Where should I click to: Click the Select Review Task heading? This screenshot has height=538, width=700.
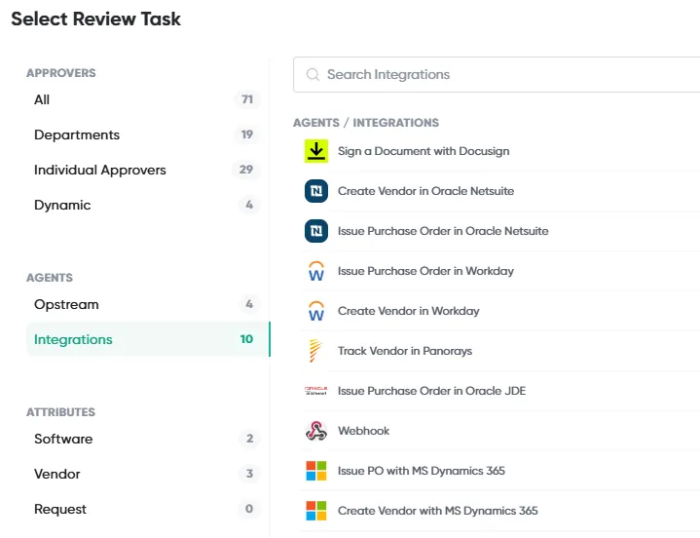pyautogui.click(x=96, y=19)
